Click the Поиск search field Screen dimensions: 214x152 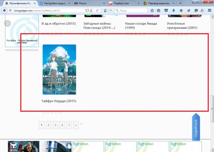[x=131, y=10]
